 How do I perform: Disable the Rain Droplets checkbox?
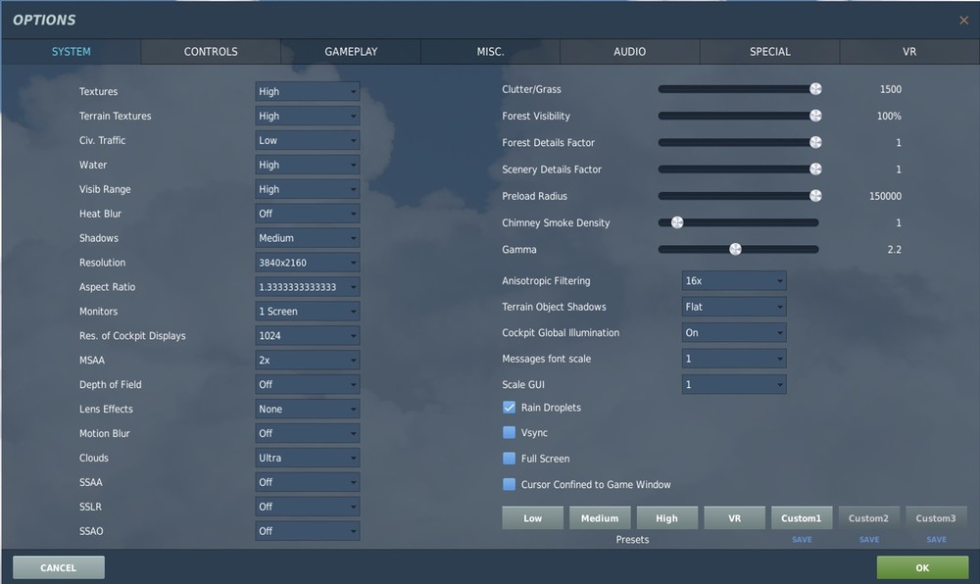[x=509, y=407]
